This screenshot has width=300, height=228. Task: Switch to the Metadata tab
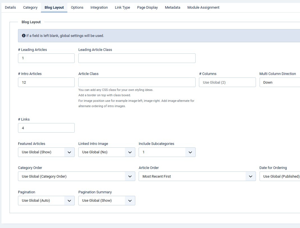pos(173,8)
